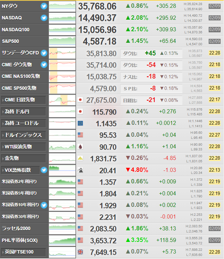
Task: Click the ダウ比 +45 box
Action: click(151, 53)
